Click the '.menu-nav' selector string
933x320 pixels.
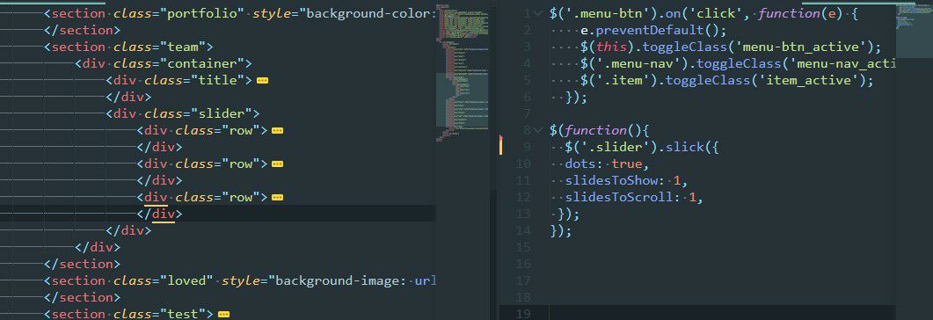tap(635, 63)
